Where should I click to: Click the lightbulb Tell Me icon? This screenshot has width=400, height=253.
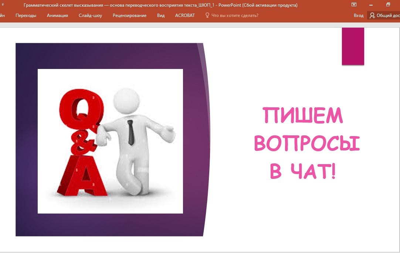tap(207, 15)
